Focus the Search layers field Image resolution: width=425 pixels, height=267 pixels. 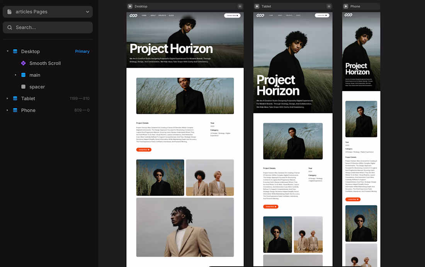point(48,27)
